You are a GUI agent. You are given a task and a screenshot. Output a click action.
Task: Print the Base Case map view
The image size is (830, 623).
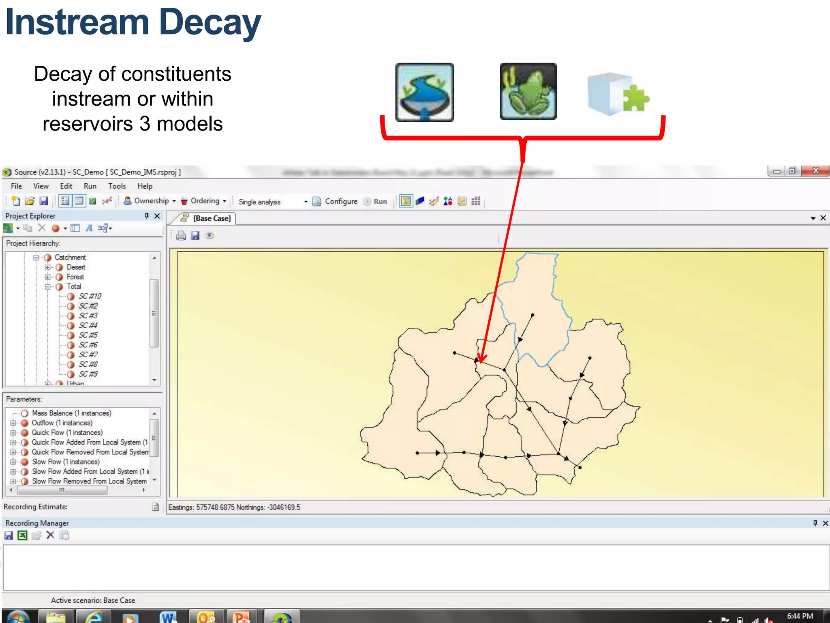pyautogui.click(x=181, y=236)
